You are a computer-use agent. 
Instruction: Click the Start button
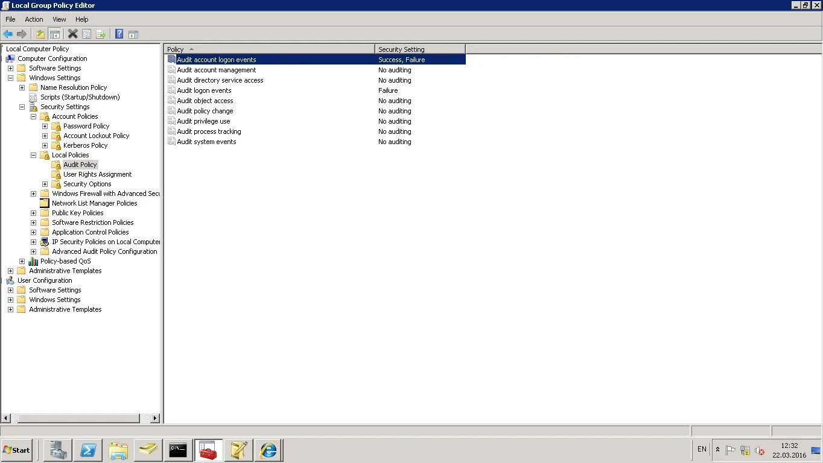[x=16, y=450]
